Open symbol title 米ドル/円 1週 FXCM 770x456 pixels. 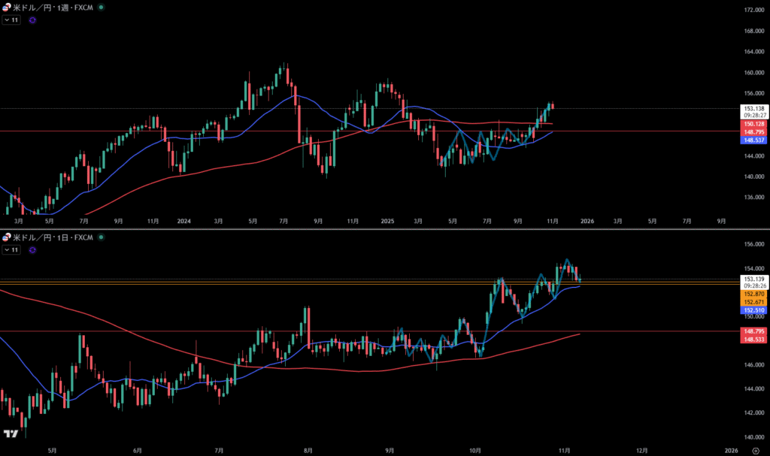click(x=53, y=7)
